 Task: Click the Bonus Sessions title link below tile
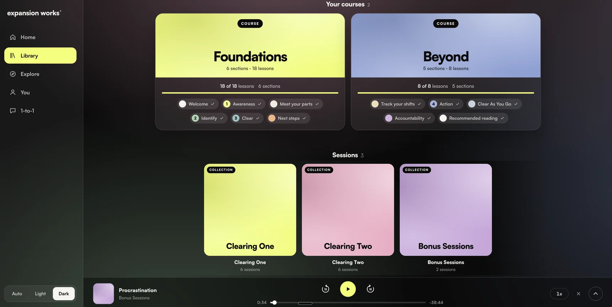446,262
